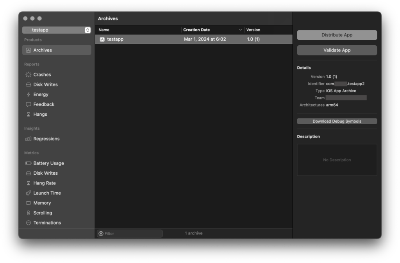400x263 pixels.
Task: Click the Hangs hourglass icon
Action: click(28, 115)
